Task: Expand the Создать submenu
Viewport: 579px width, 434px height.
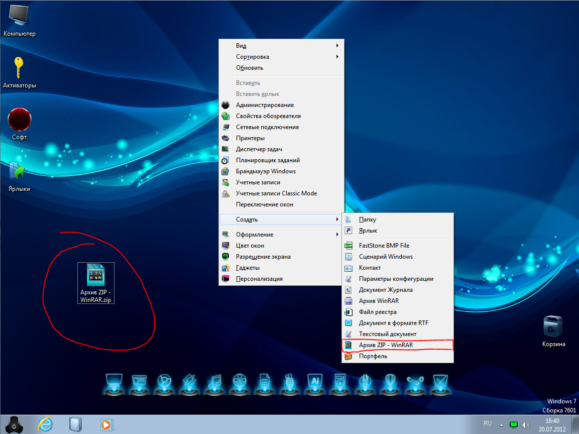Action: (x=281, y=220)
